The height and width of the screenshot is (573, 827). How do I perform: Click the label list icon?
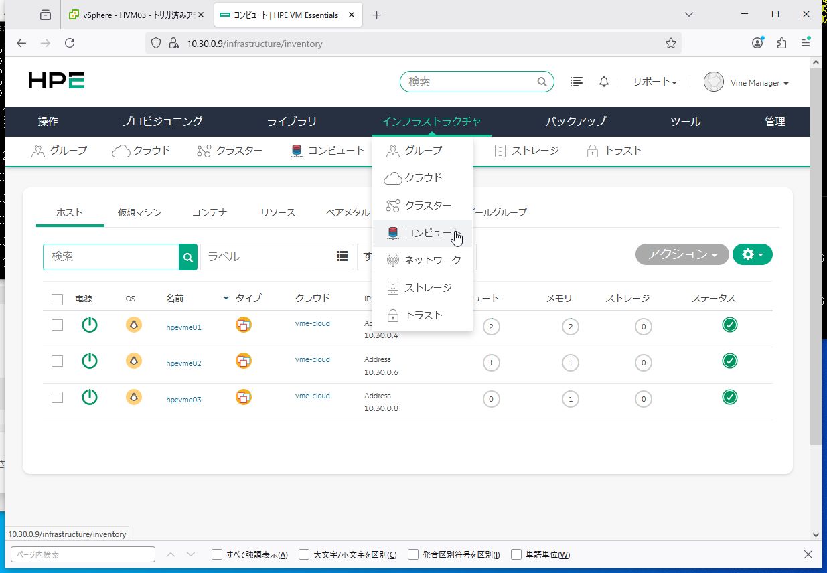coord(342,256)
